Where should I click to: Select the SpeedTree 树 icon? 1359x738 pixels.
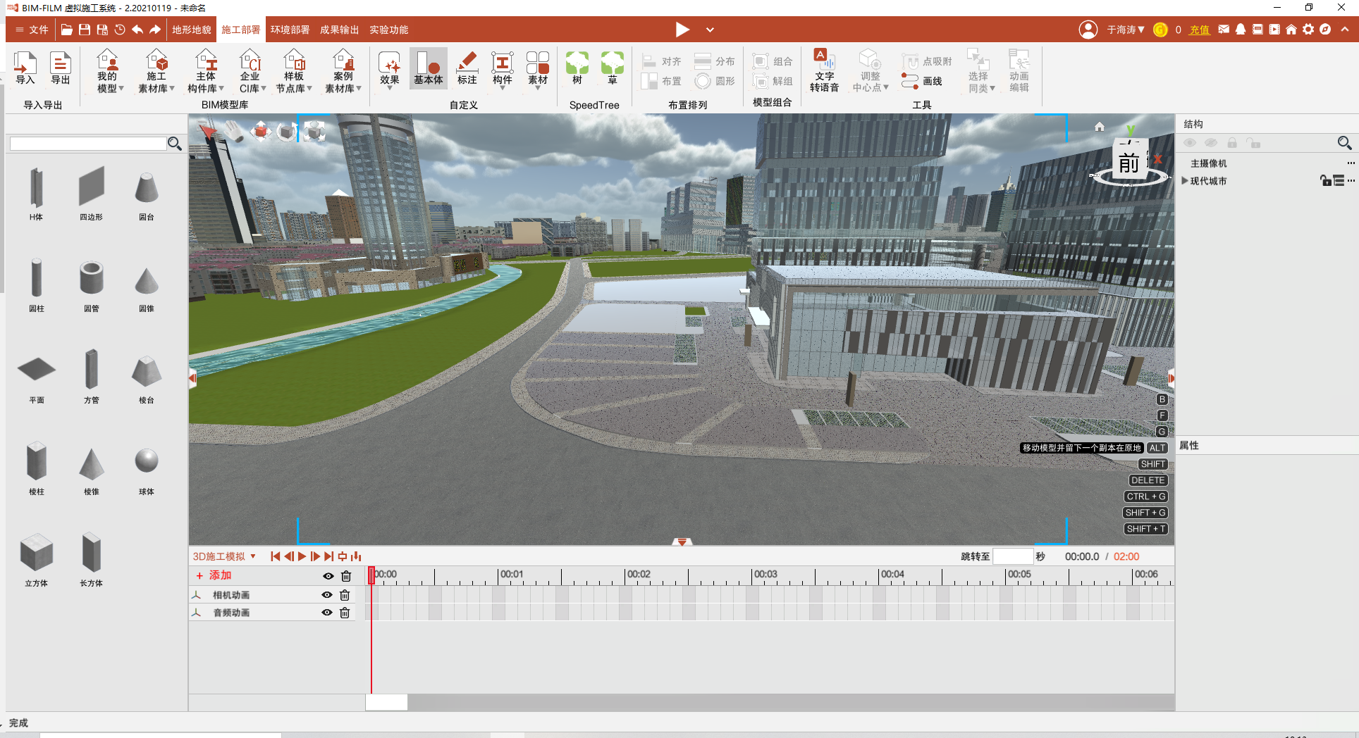pyautogui.click(x=577, y=68)
